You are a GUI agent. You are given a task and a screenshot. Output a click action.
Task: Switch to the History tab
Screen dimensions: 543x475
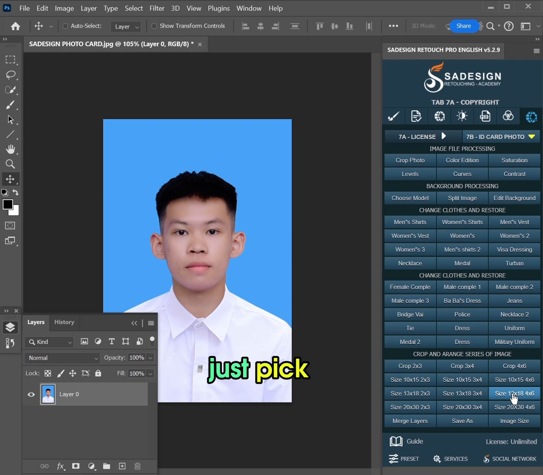[x=64, y=322]
